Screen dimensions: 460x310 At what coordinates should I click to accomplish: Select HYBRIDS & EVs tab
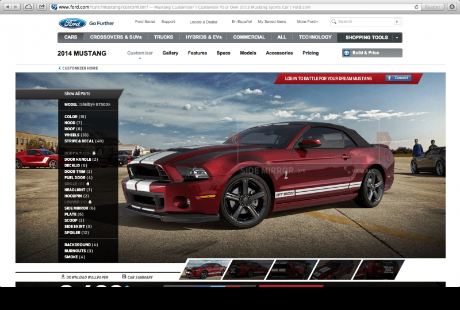[x=204, y=37]
